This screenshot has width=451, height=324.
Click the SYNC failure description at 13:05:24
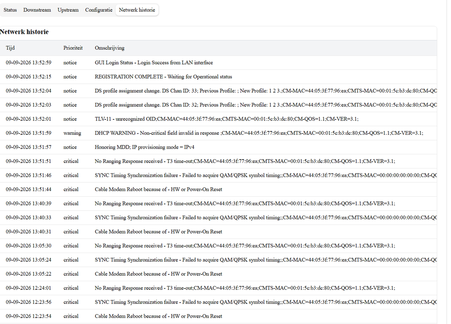[266, 260]
